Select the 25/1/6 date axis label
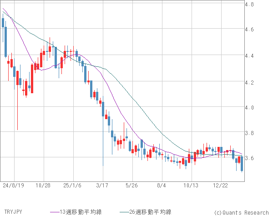273x216 pixels. (x=73, y=186)
